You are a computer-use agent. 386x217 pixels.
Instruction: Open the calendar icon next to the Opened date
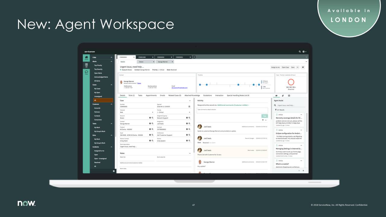(x=189, y=106)
